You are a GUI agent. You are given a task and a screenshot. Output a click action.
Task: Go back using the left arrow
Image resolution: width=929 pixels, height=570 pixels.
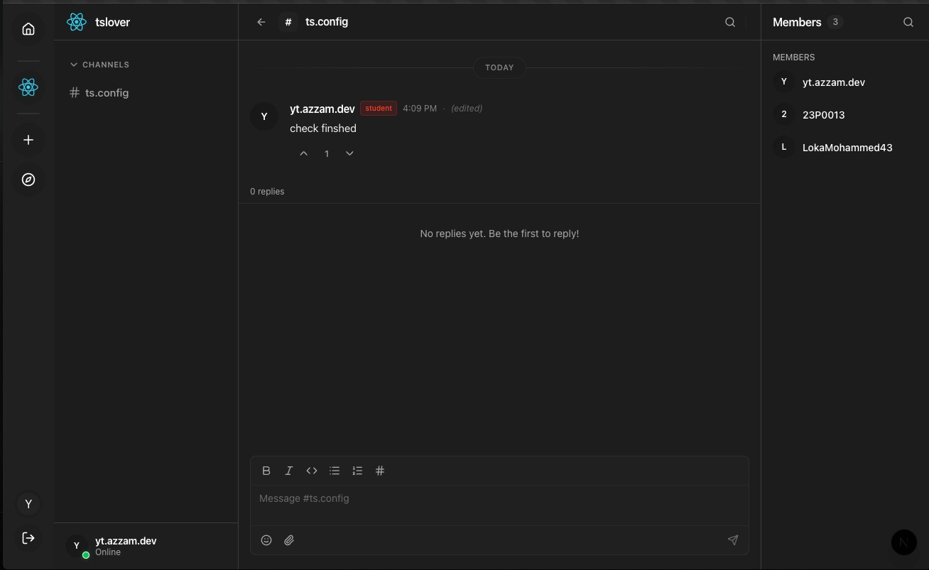(x=261, y=22)
